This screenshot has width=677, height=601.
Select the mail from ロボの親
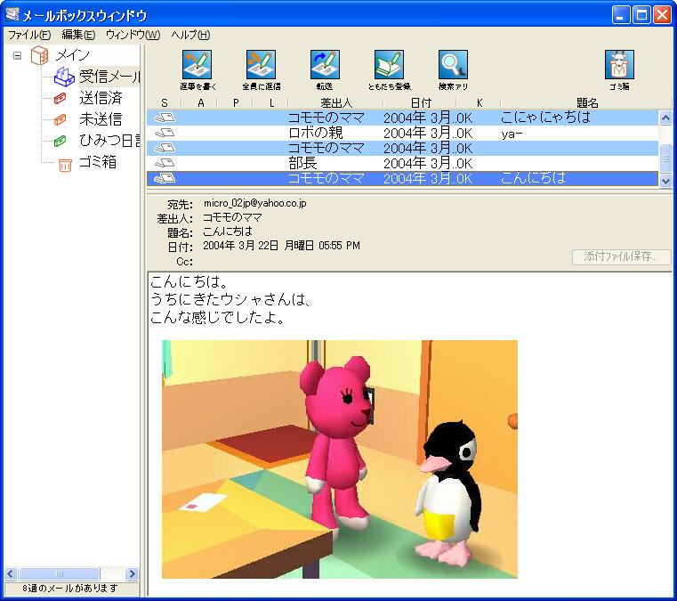click(402, 133)
